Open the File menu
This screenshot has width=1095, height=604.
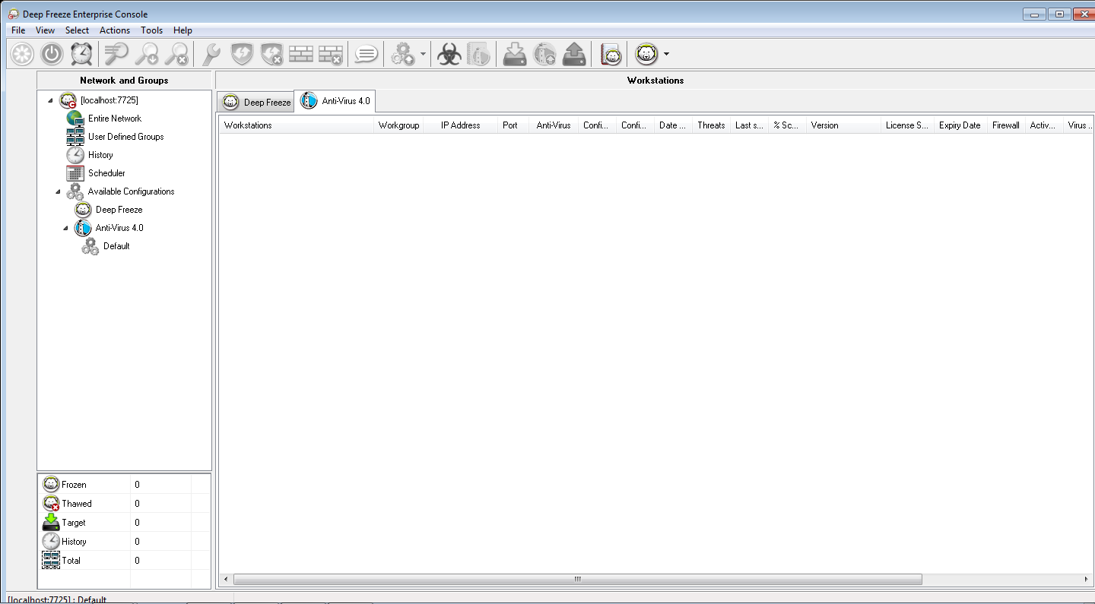[x=18, y=30]
